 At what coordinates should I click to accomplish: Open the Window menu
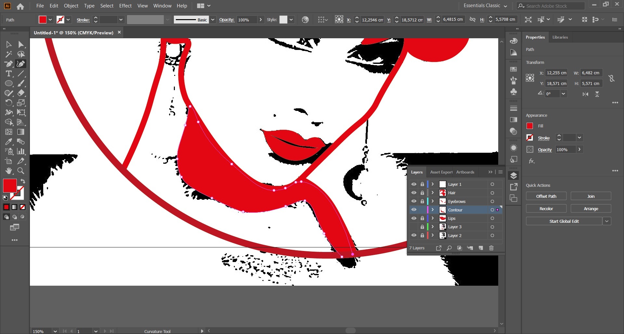(162, 6)
